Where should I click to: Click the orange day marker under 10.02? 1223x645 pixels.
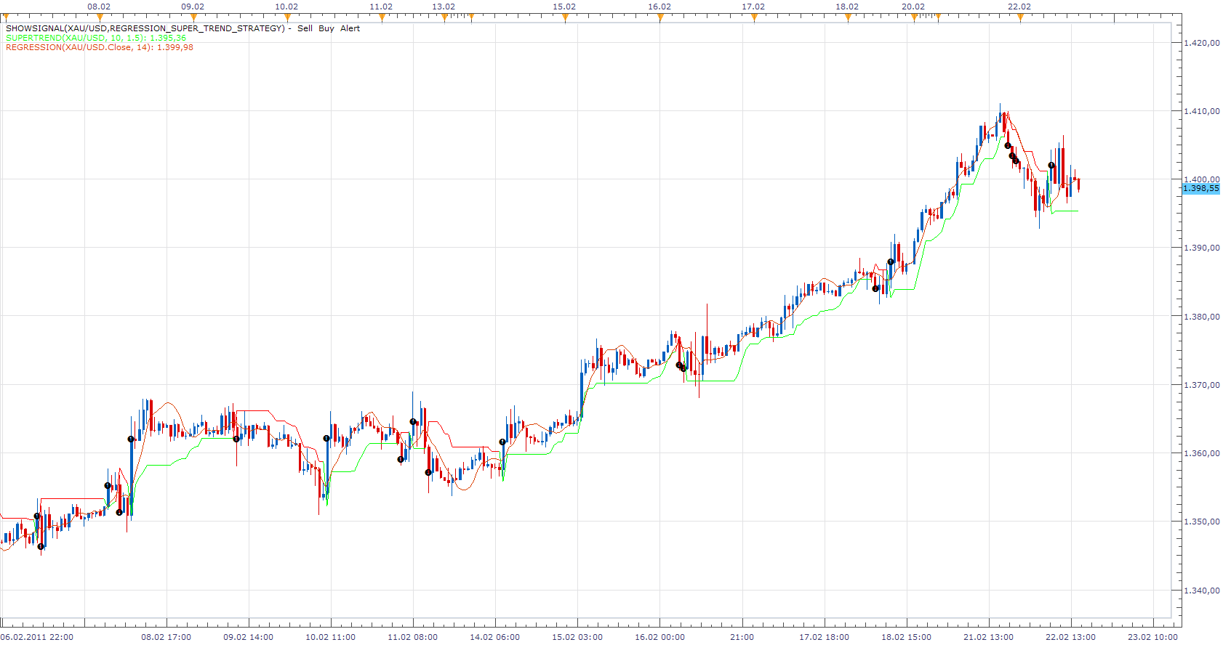[287, 17]
